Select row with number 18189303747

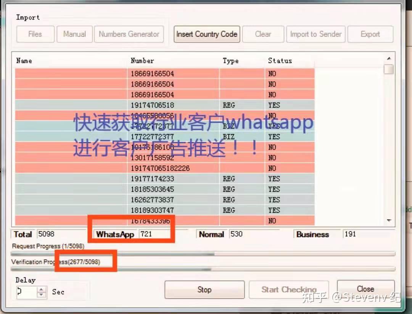point(165,210)
